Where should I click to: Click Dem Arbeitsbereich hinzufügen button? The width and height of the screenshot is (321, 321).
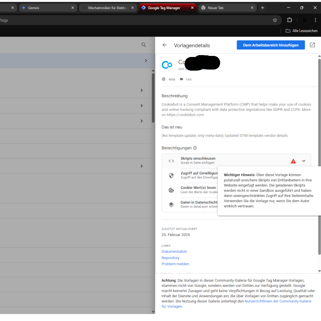tap(271, 45)
